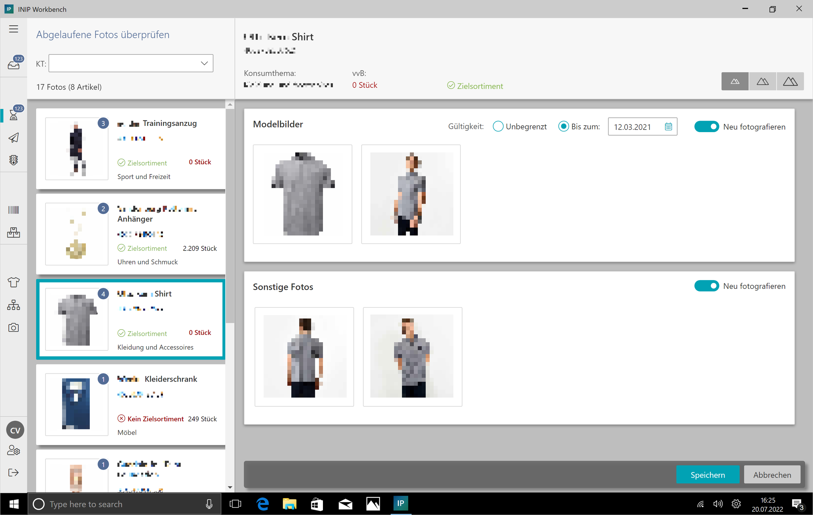Open the inbox tray sidebar icon
The height and width of the screenshot is (515, 813).
[x=14, y=63]
